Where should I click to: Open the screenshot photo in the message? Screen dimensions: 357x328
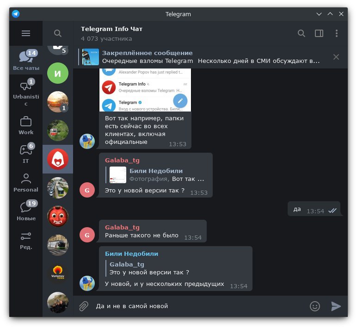[x=145, y=90]
